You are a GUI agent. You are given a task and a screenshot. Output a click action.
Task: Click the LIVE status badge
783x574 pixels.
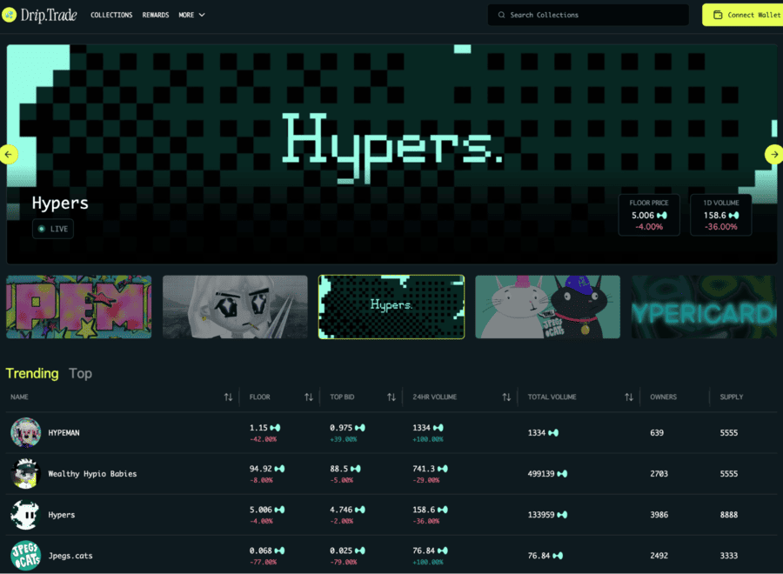[53, 229]
